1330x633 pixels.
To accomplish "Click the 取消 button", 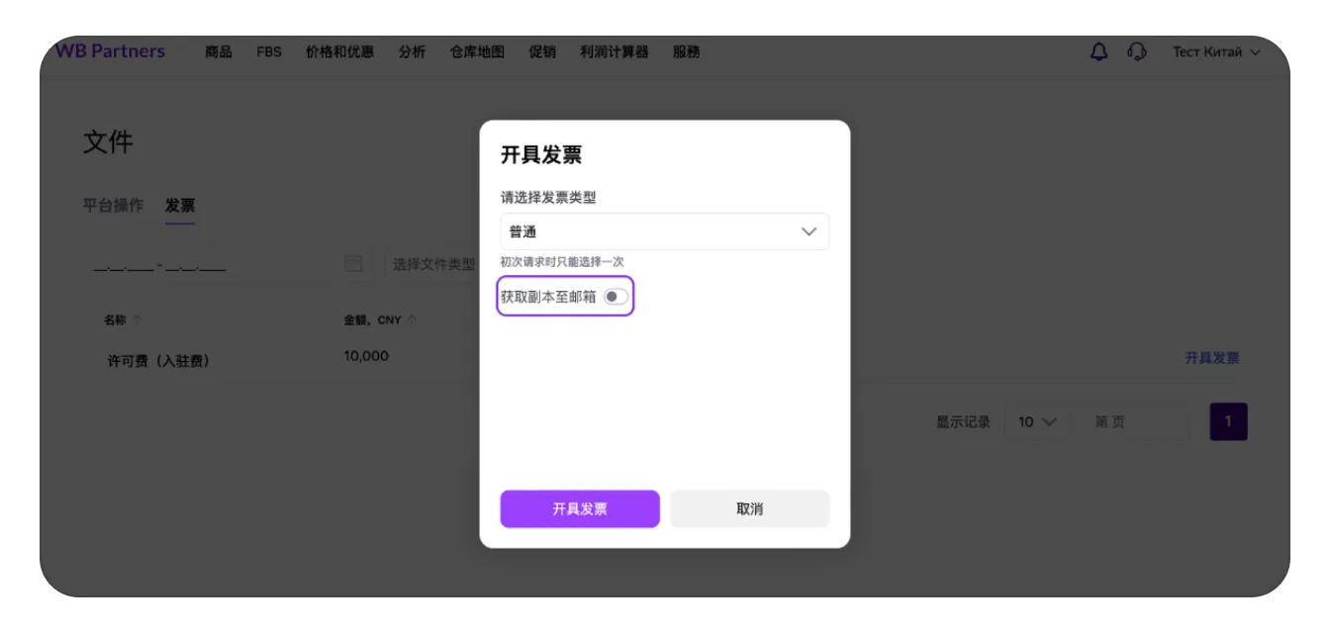I will (749, 509).
